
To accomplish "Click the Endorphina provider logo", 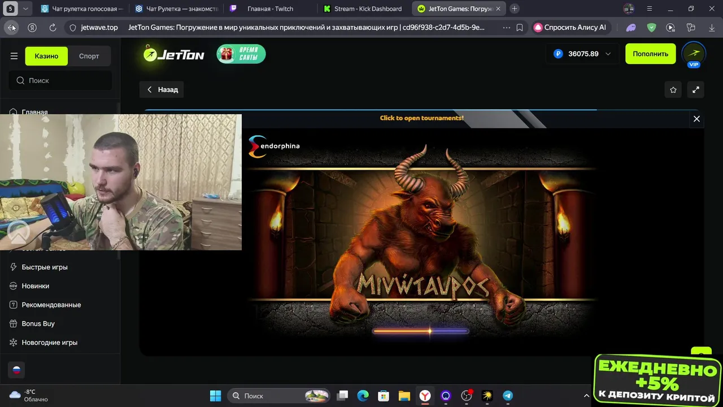I will point(275,146).
